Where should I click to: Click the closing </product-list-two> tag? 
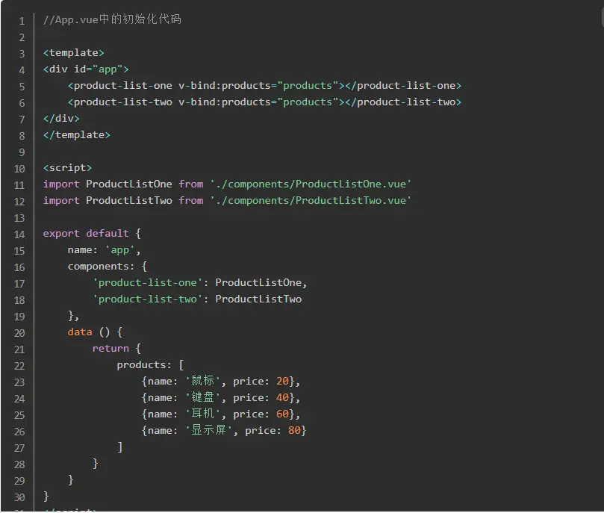tap(403, 102)
